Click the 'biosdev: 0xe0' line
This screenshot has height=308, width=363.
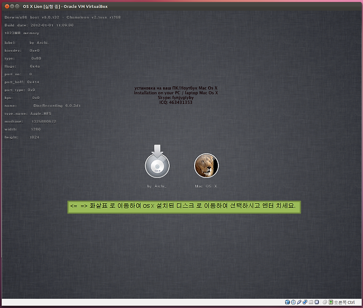tap(22, 50)
